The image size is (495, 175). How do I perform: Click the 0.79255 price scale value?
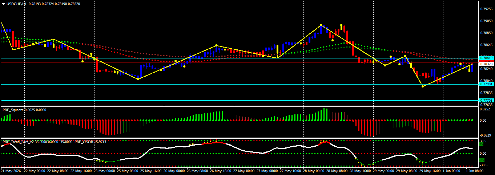(x=486, y=9)
